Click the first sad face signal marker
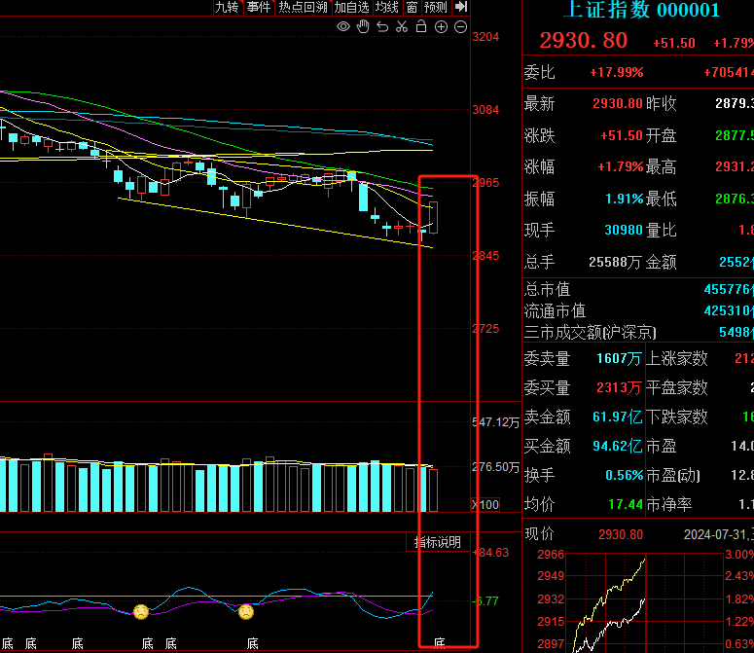Viewport: 754px width, 653px height. [141, 612]
